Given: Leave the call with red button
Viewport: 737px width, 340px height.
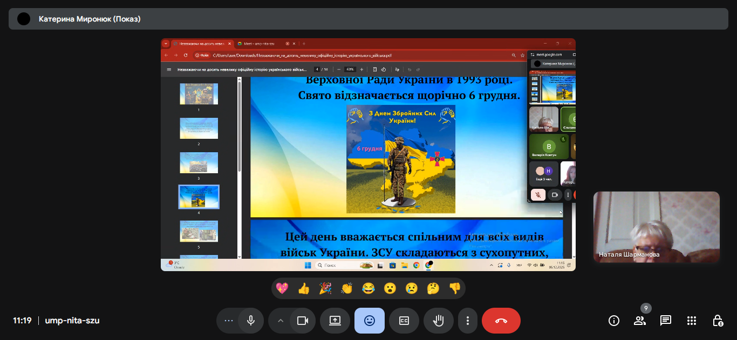Looking at the screenshot, I should click(501, 321).
